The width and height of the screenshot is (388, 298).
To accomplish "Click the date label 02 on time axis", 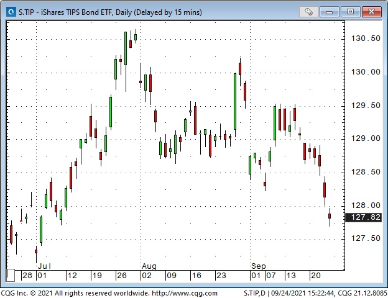I will [x=147, y=276].
